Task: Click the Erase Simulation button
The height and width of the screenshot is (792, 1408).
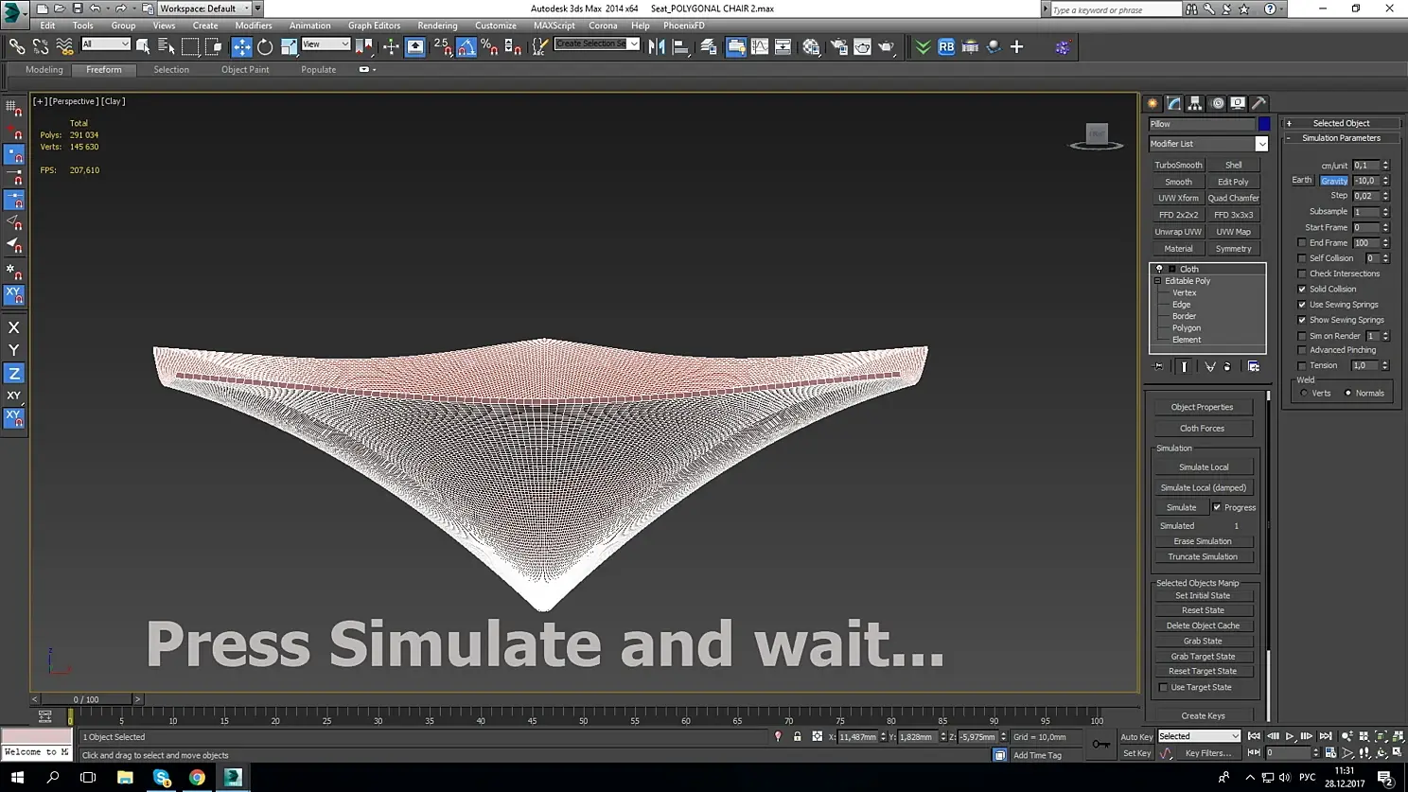Action: click(x=1203, y=541)
